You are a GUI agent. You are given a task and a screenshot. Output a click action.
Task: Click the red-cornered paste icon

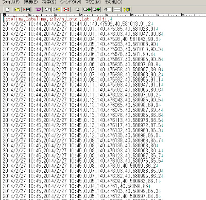(66, 9)
